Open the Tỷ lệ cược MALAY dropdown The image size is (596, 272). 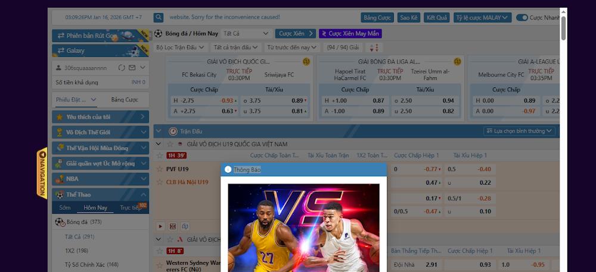(482, 18)
